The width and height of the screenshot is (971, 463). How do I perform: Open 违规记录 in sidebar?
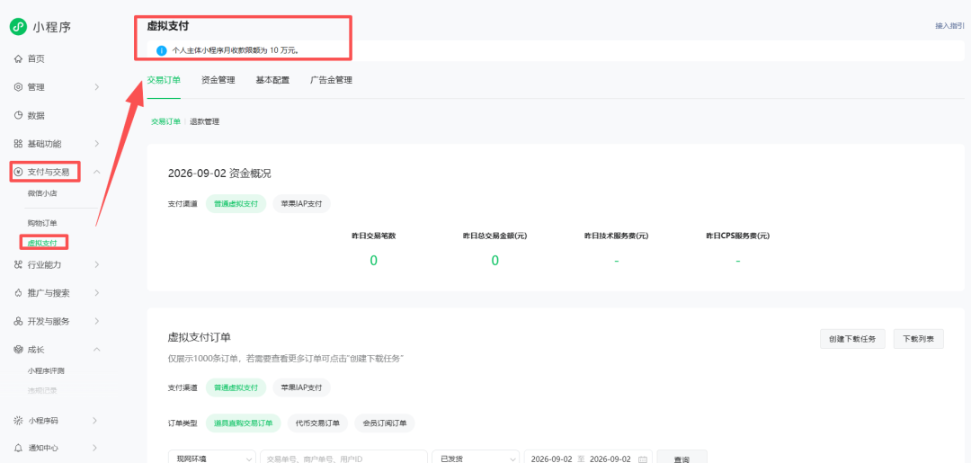43,390
